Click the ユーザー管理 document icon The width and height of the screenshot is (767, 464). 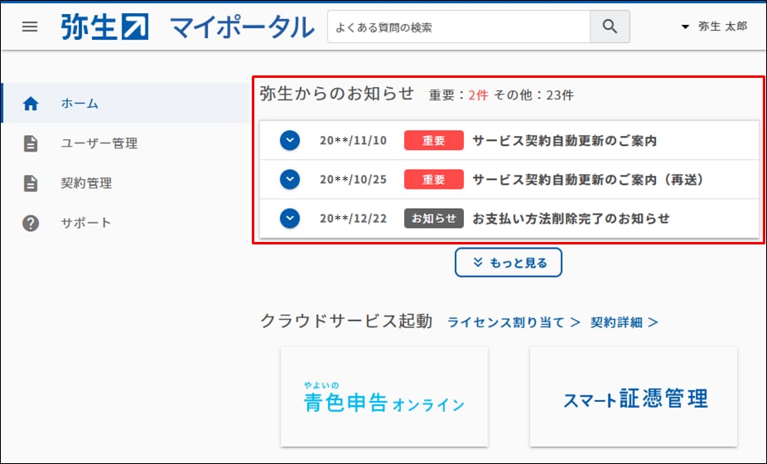[x=31, y=143]
